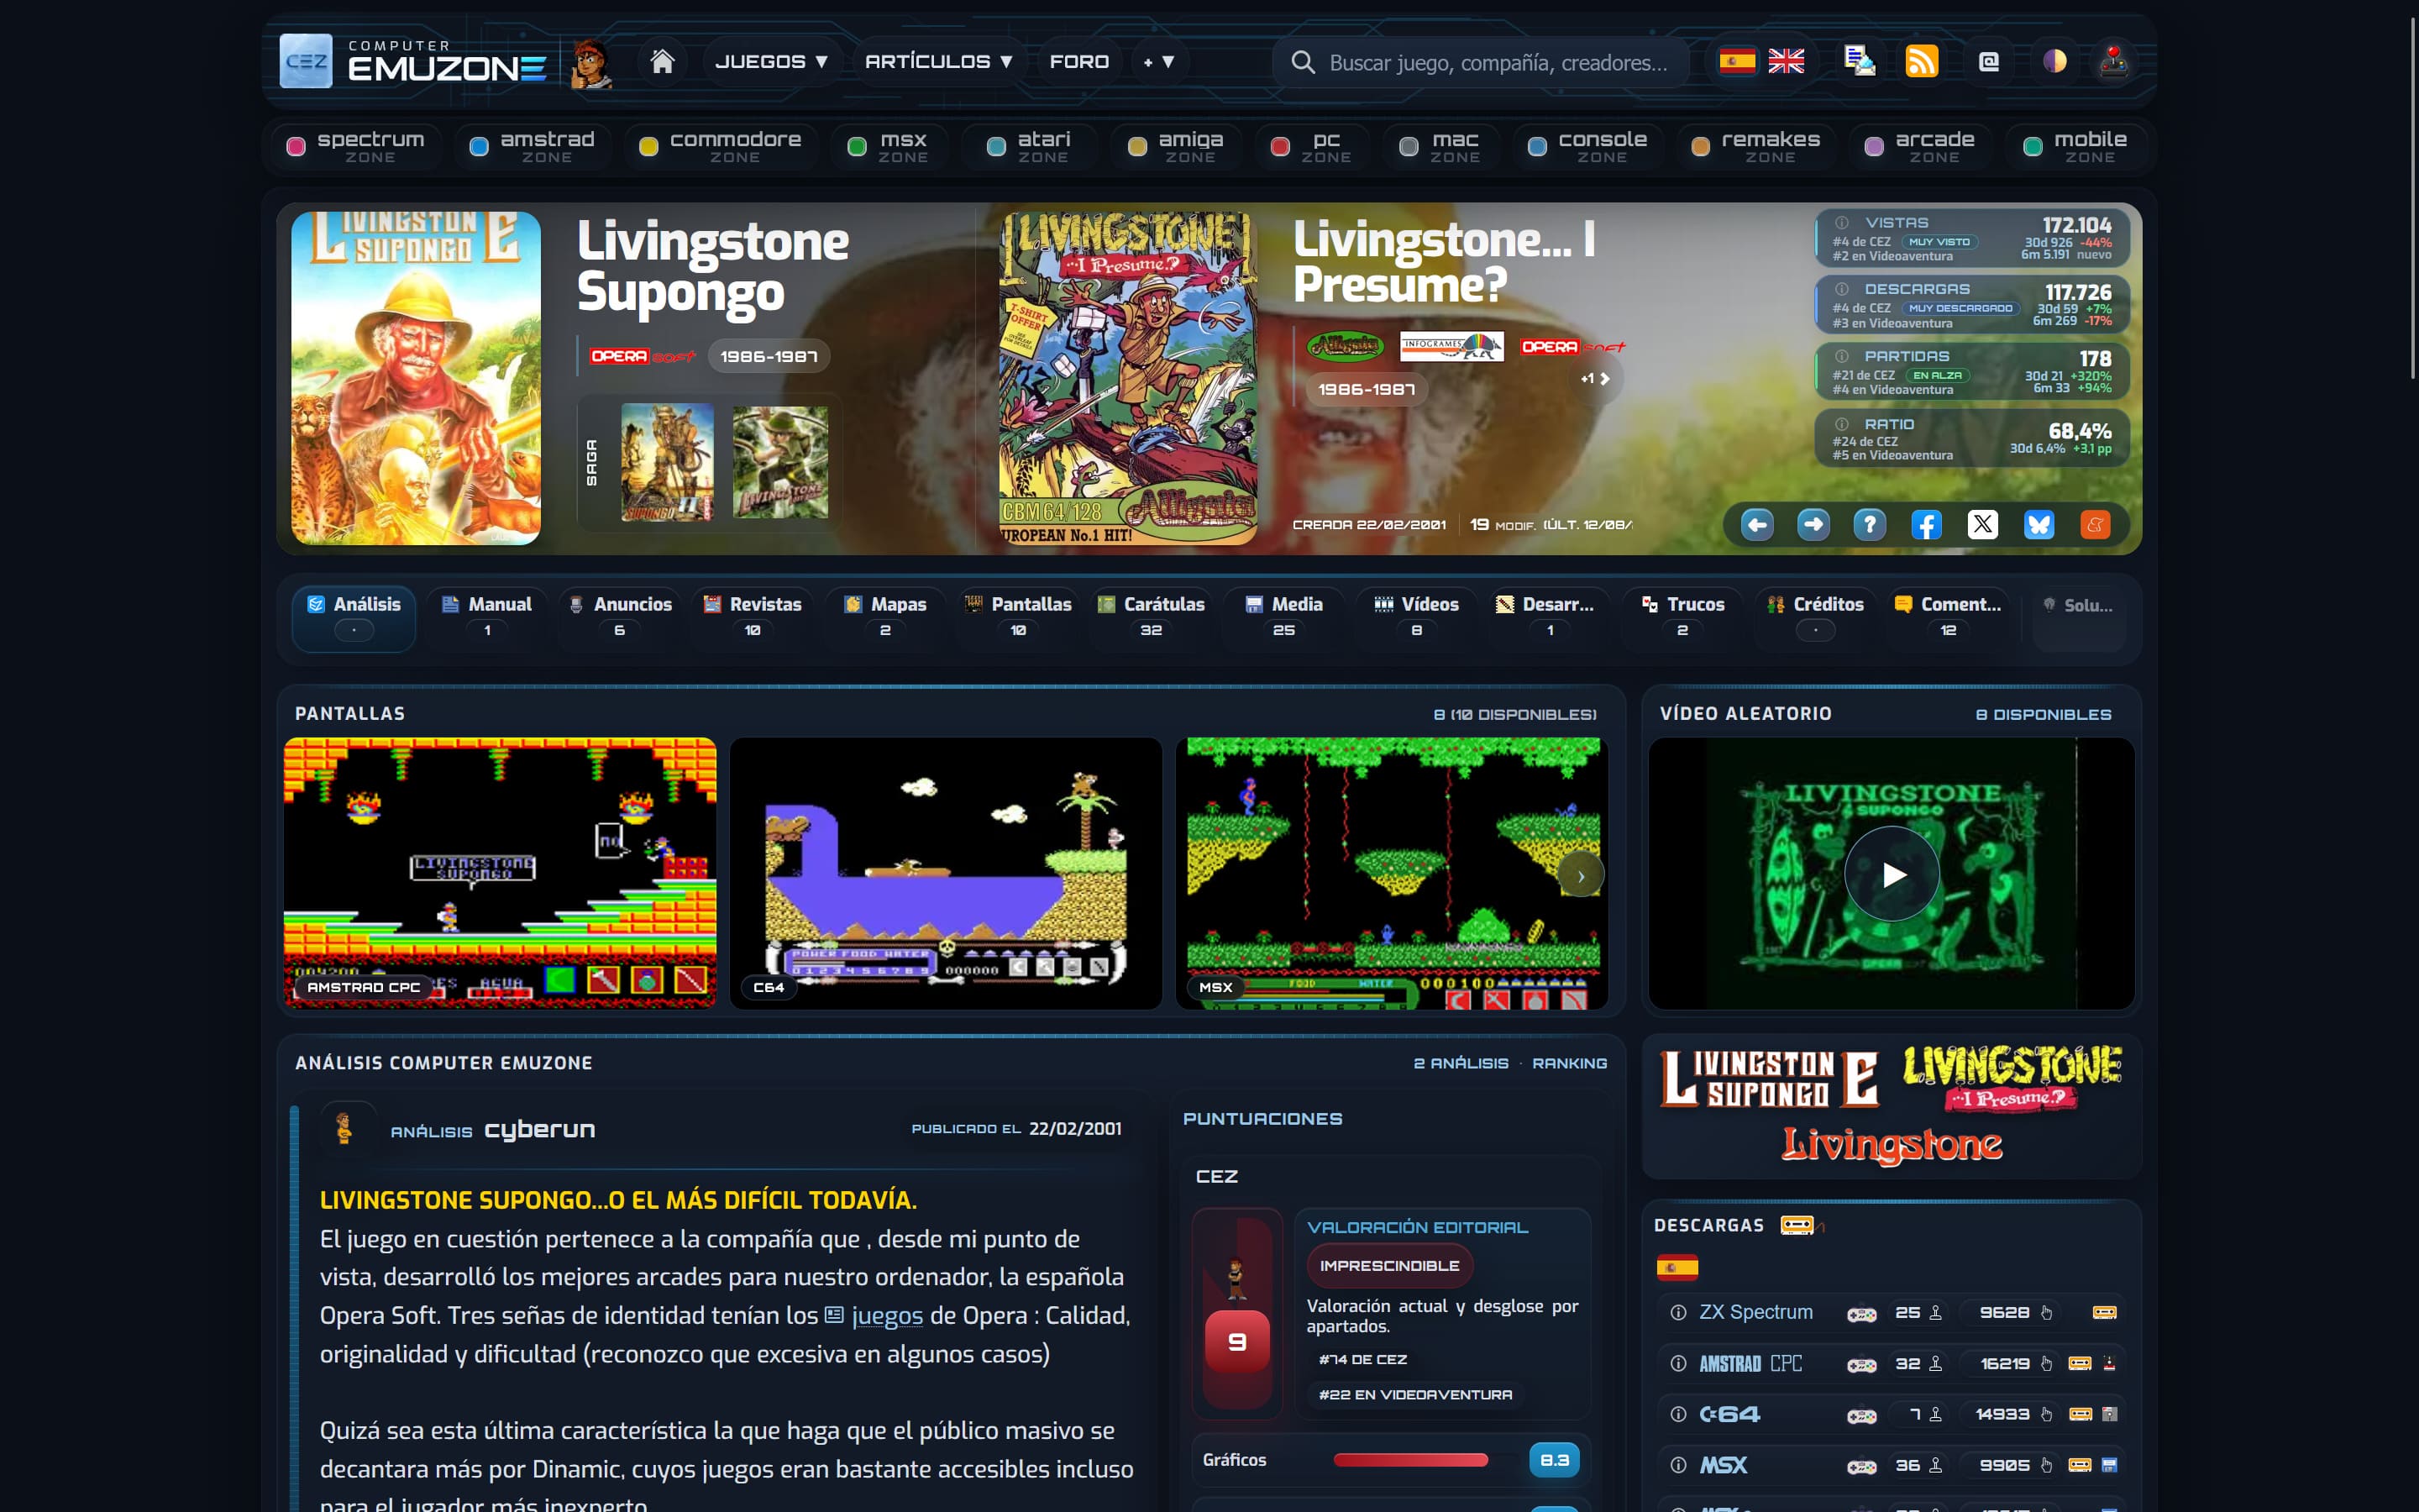Image resolution: width=2419 pixels, height=1512 pixels.
Task: Select the Spanish flag under Descargas
Action: point(1677,1268)
